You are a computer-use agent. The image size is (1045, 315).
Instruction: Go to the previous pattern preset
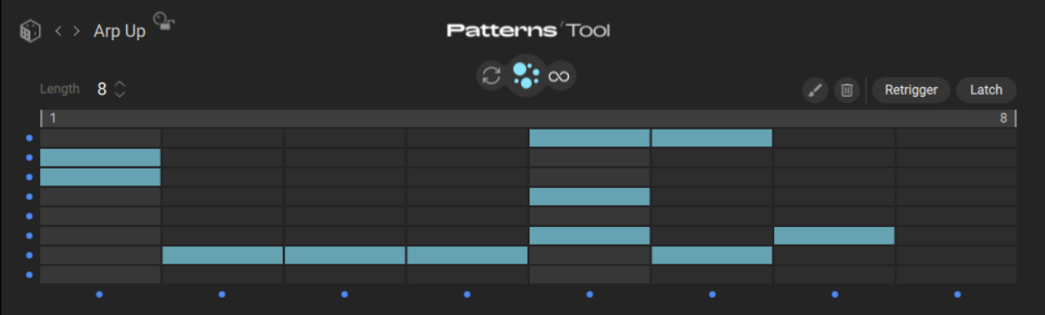tap(58, 31)
